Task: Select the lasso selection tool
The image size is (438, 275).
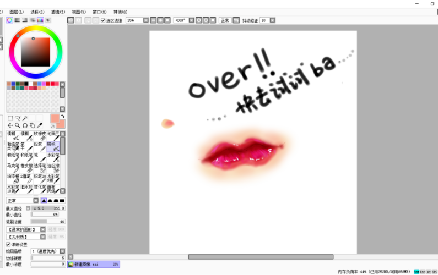Action: tap(18, 118)
